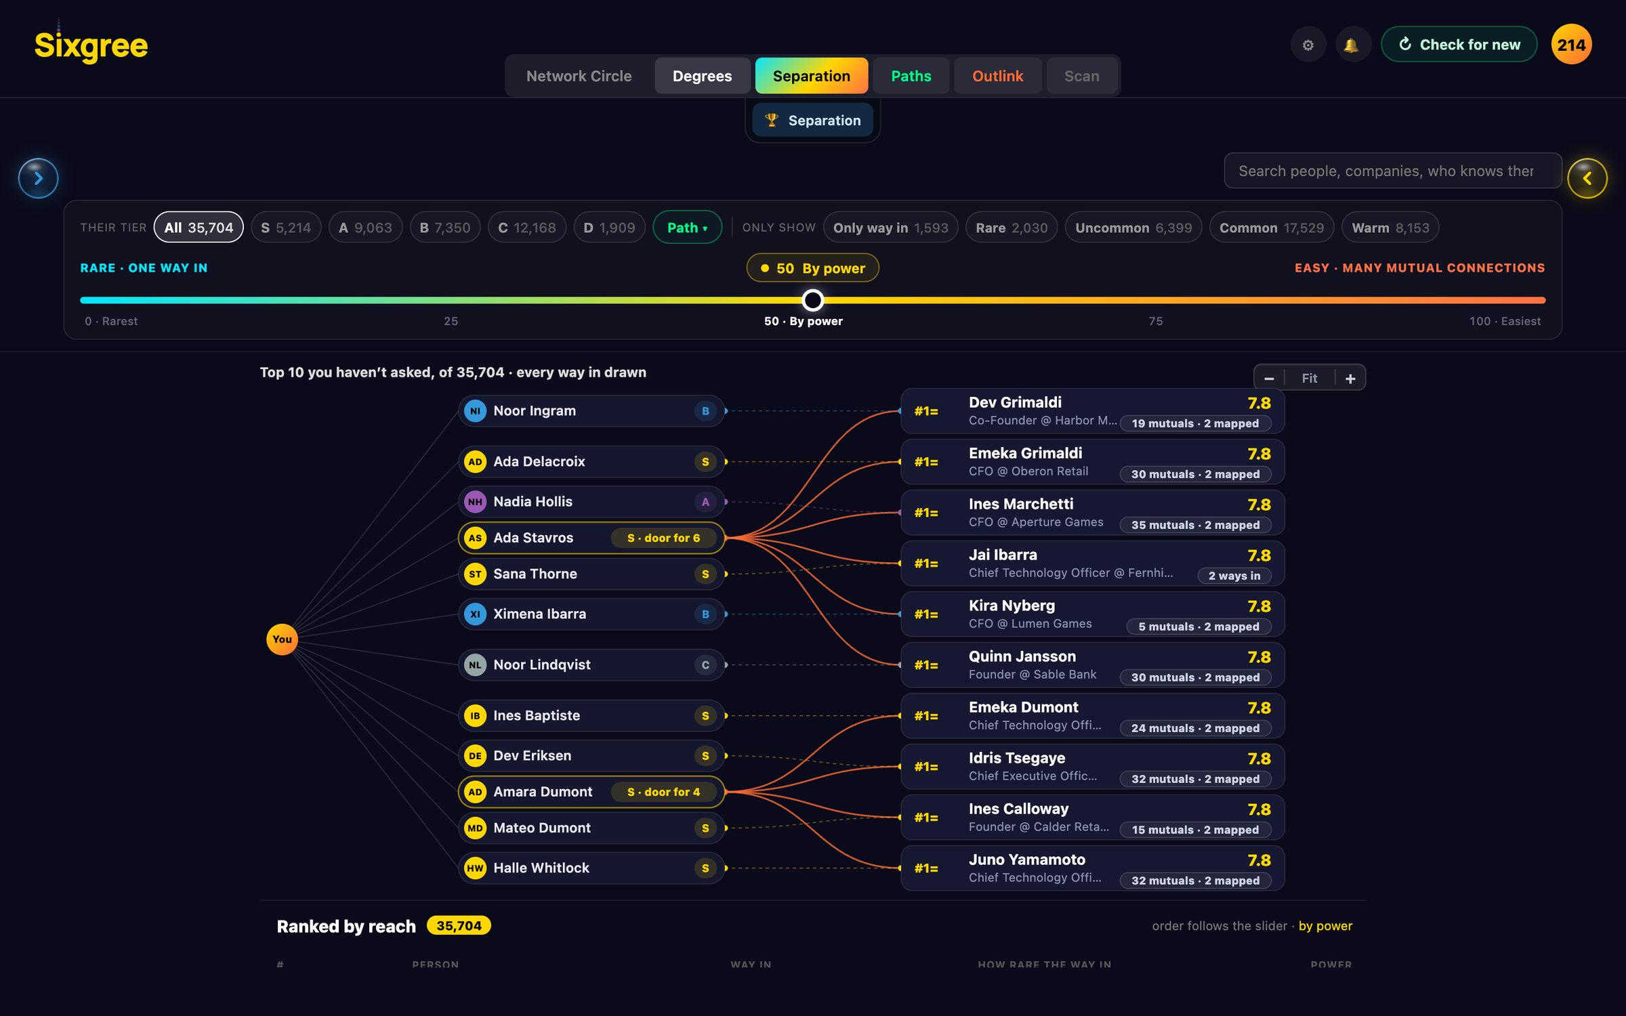The width and height of the screenshot is (1626, 1016).
Task: Collapse the right panel arrow
Action: (x=1587, y=178)
